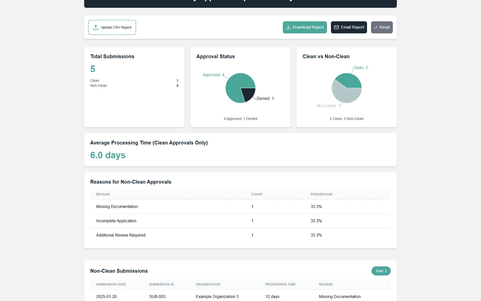
Task: Click the REASON column header in reasons table
Action: [103, 194]
